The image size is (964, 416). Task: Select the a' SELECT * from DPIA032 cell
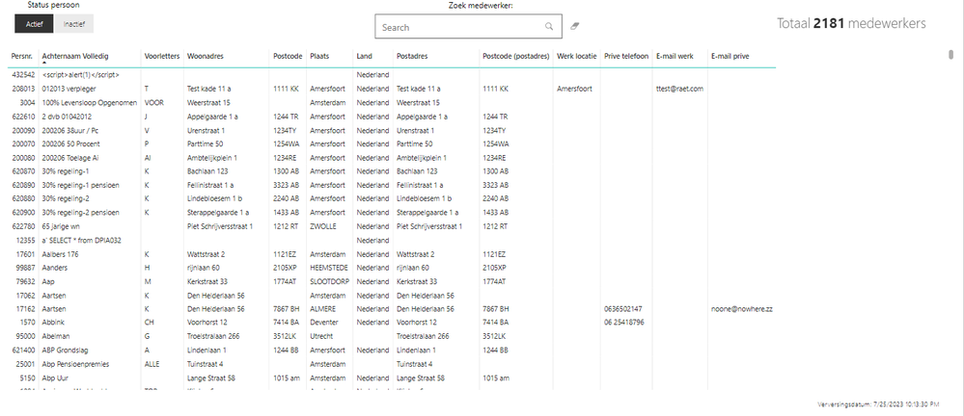click(x=81, y=240)
